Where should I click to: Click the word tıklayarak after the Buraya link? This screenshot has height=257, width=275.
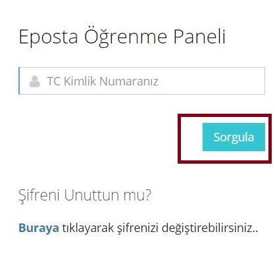88,228
